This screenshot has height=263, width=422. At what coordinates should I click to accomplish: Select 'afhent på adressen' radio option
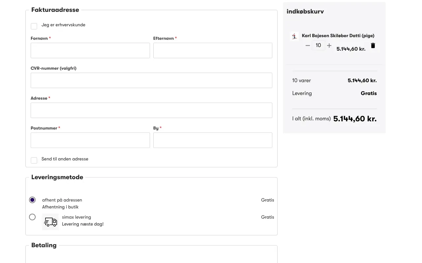[x=32, y=200]
